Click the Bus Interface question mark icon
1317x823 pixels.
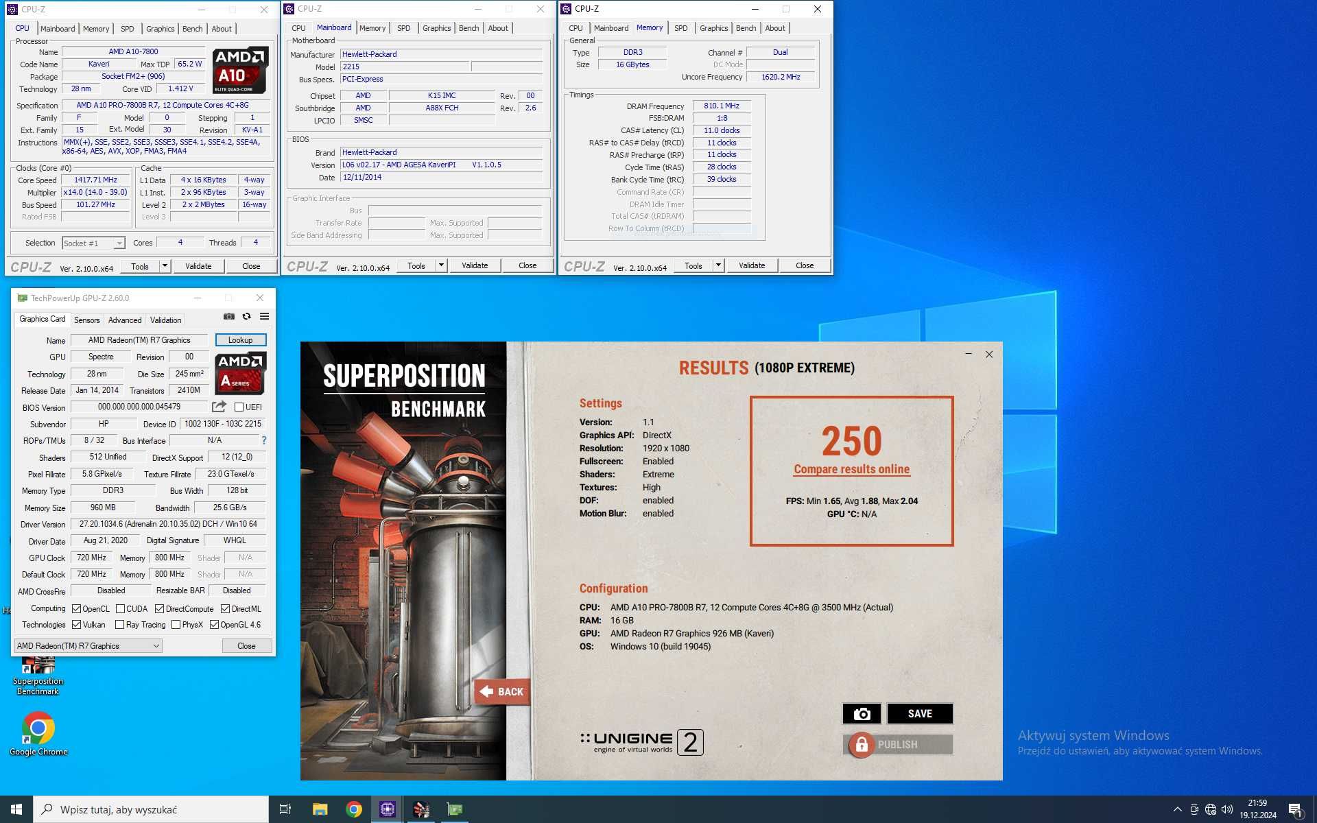click(x=264, y=440)
